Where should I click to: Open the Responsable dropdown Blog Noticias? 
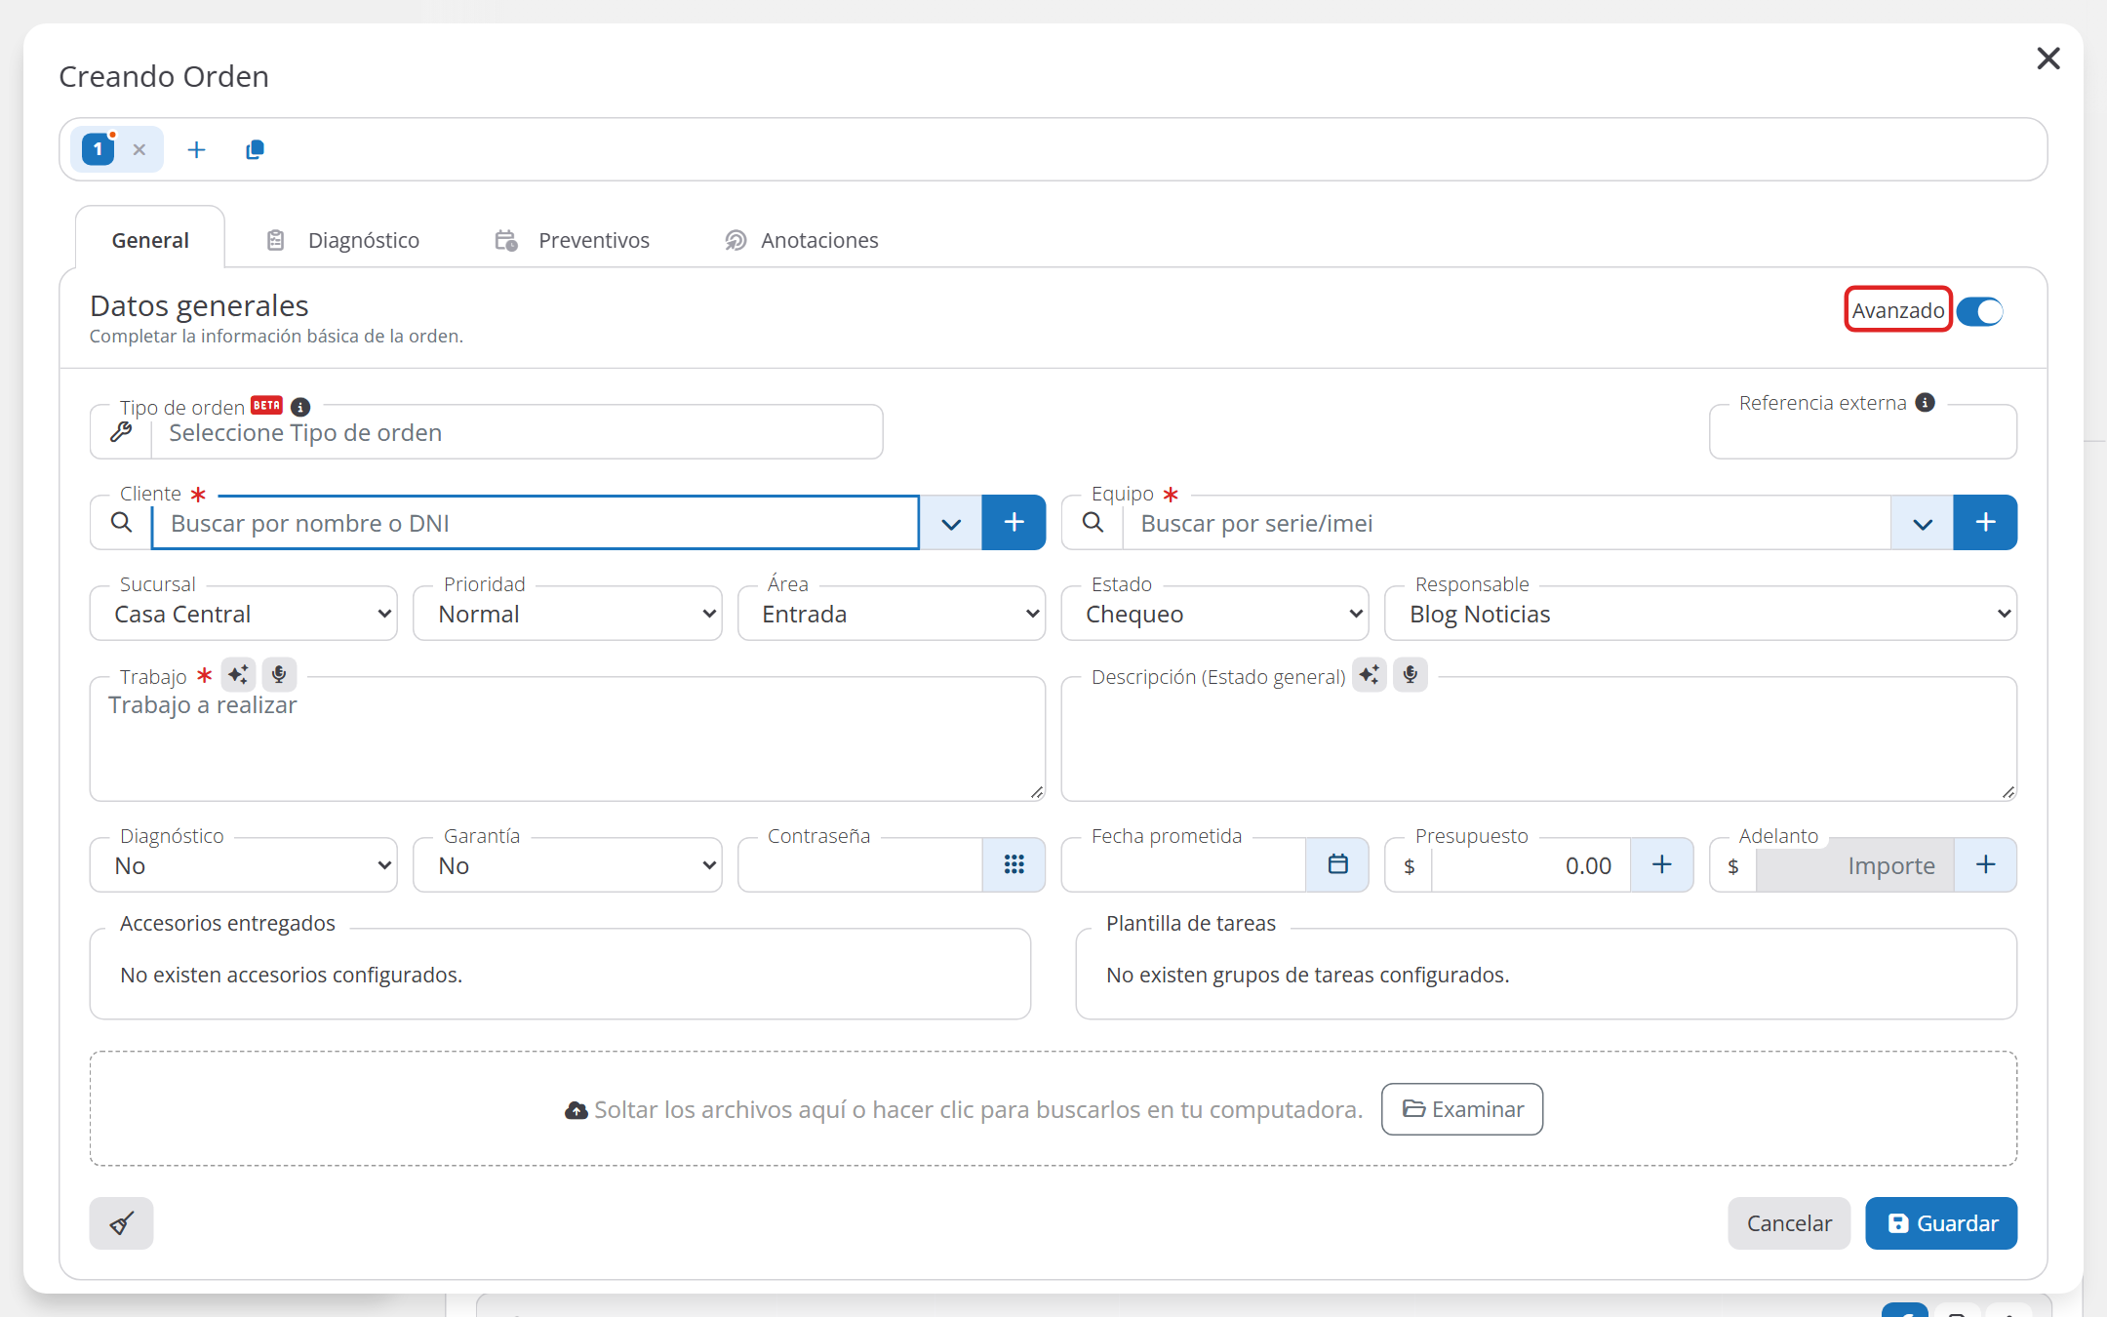pos(1700,614)
